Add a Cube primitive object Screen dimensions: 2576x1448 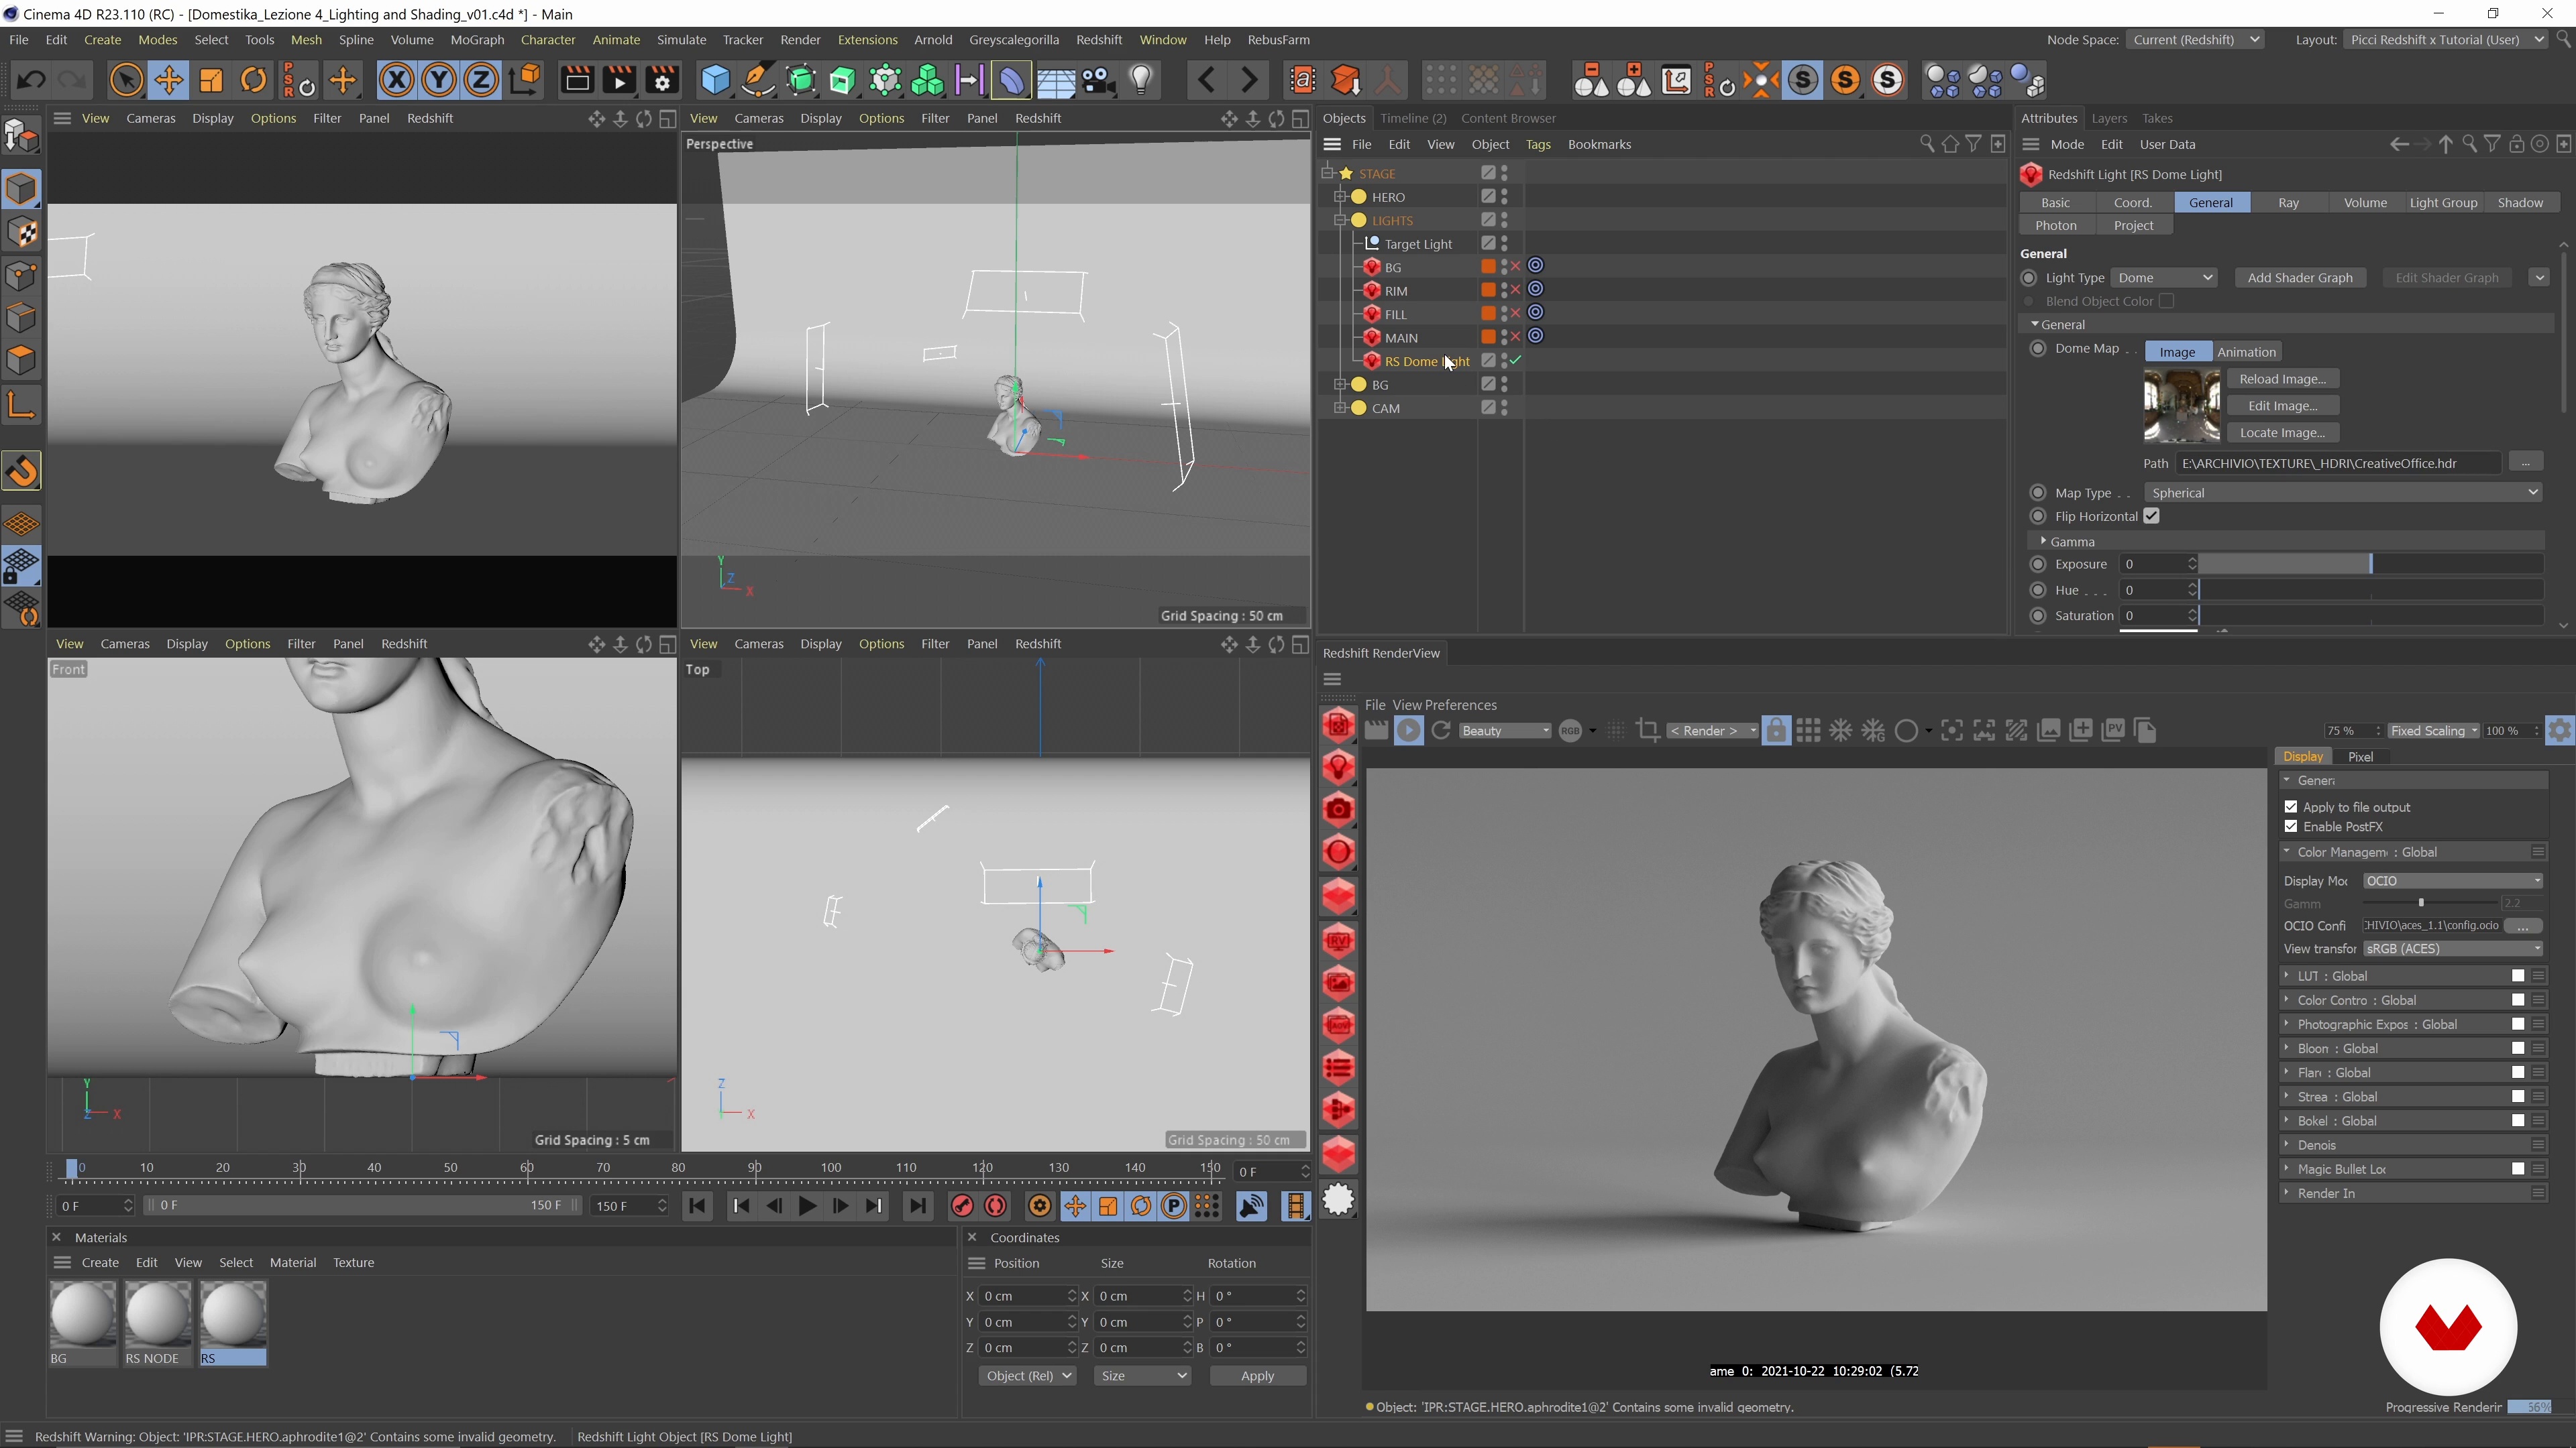coord(716,80)
